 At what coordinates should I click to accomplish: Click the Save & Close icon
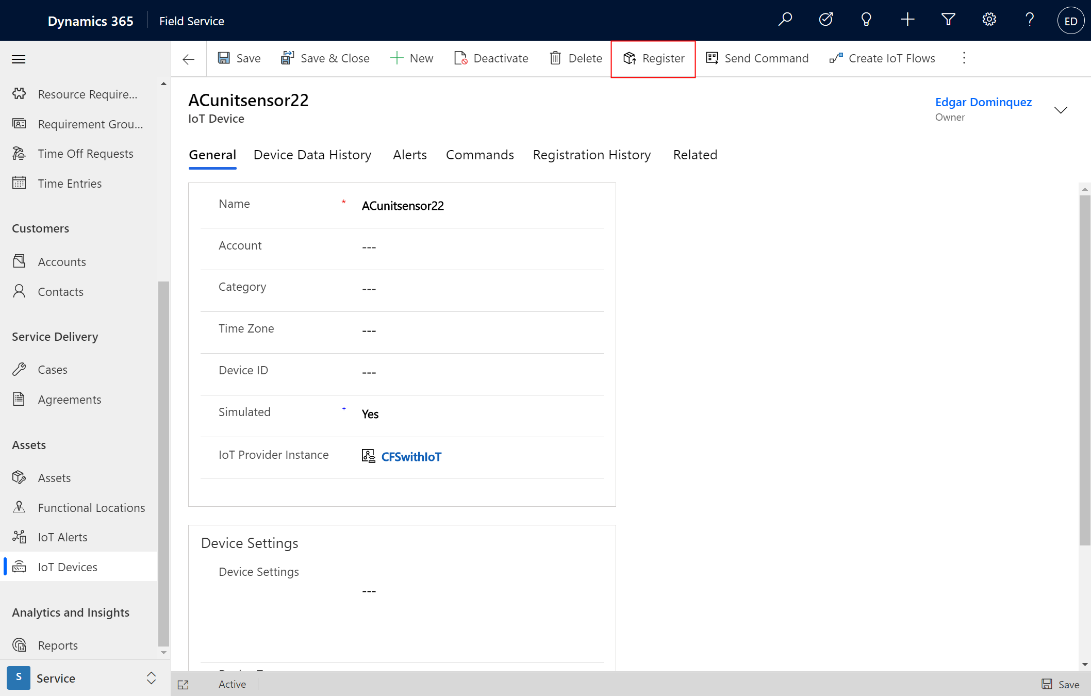[x=288, y=58]
